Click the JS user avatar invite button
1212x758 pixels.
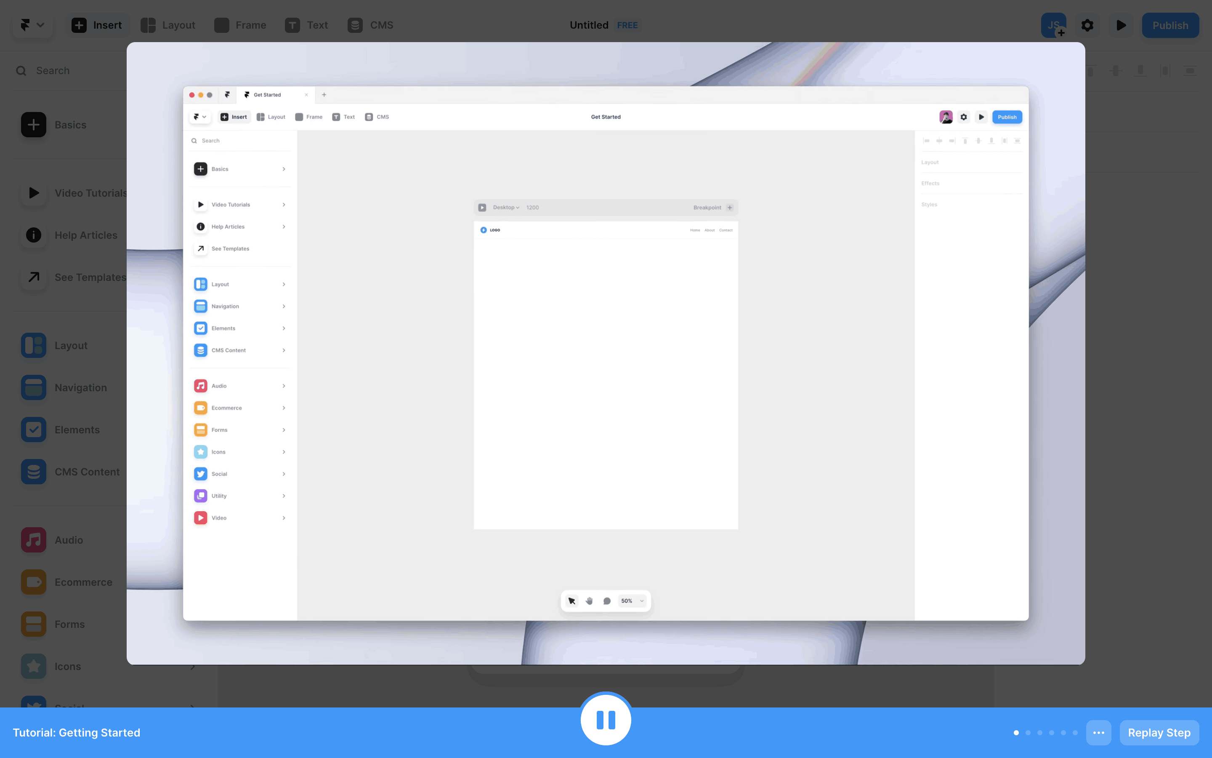[x=1053, y=25]
